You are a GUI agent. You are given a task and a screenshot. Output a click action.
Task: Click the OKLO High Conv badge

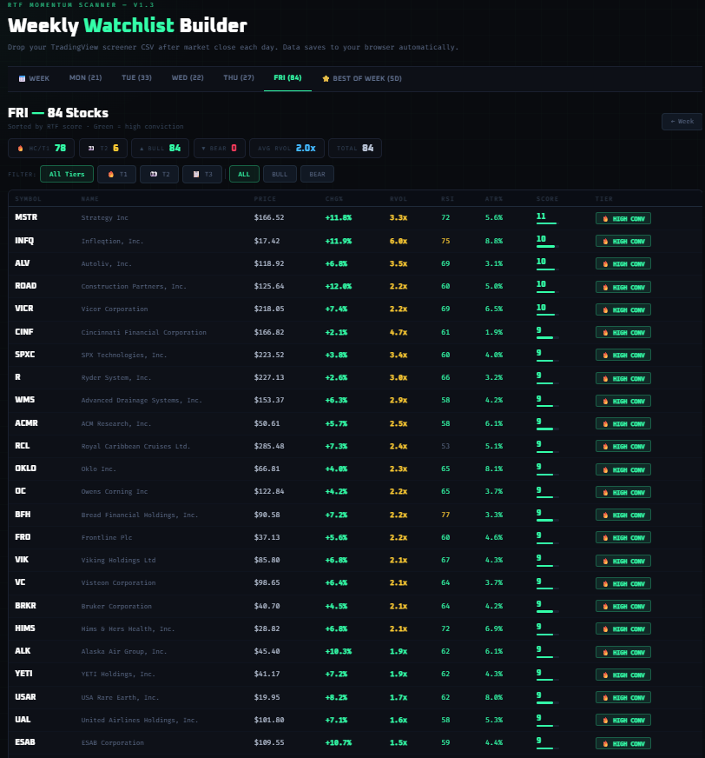(623, 470)
